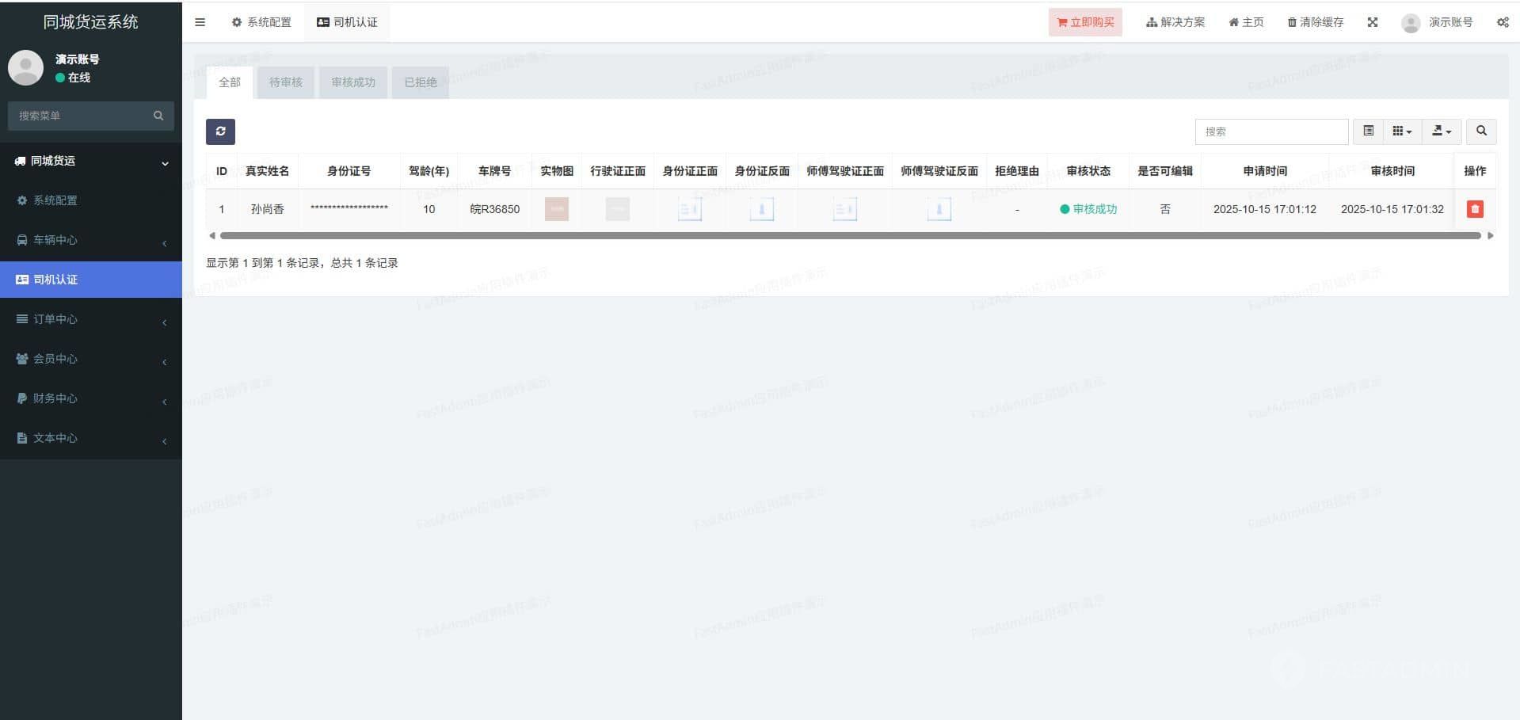The width and height of the screenshot is (1520, 720).
Task: Expand the 文本中心 submenu
Action: tap(91, 438)
